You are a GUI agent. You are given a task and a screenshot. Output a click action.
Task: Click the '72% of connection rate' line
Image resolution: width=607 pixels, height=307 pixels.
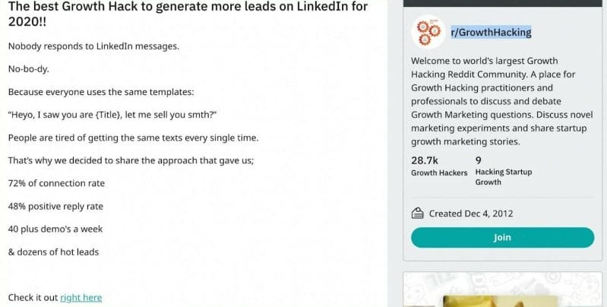[x=56, y=183]
